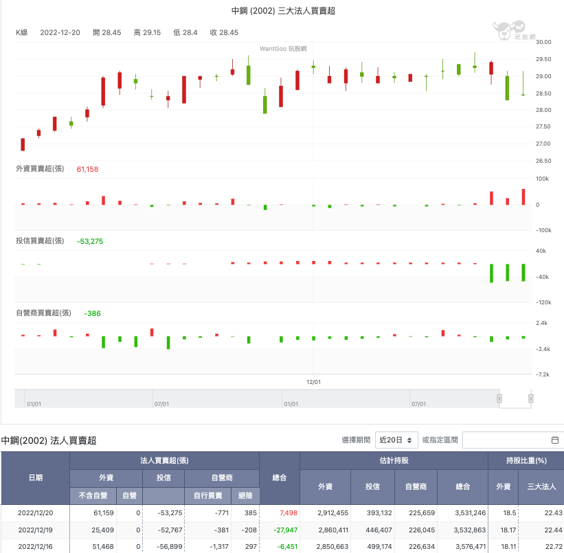Click the latest red foreign-investor bar
The width and height of the screenshot is (564, 553).
(523, 196)
